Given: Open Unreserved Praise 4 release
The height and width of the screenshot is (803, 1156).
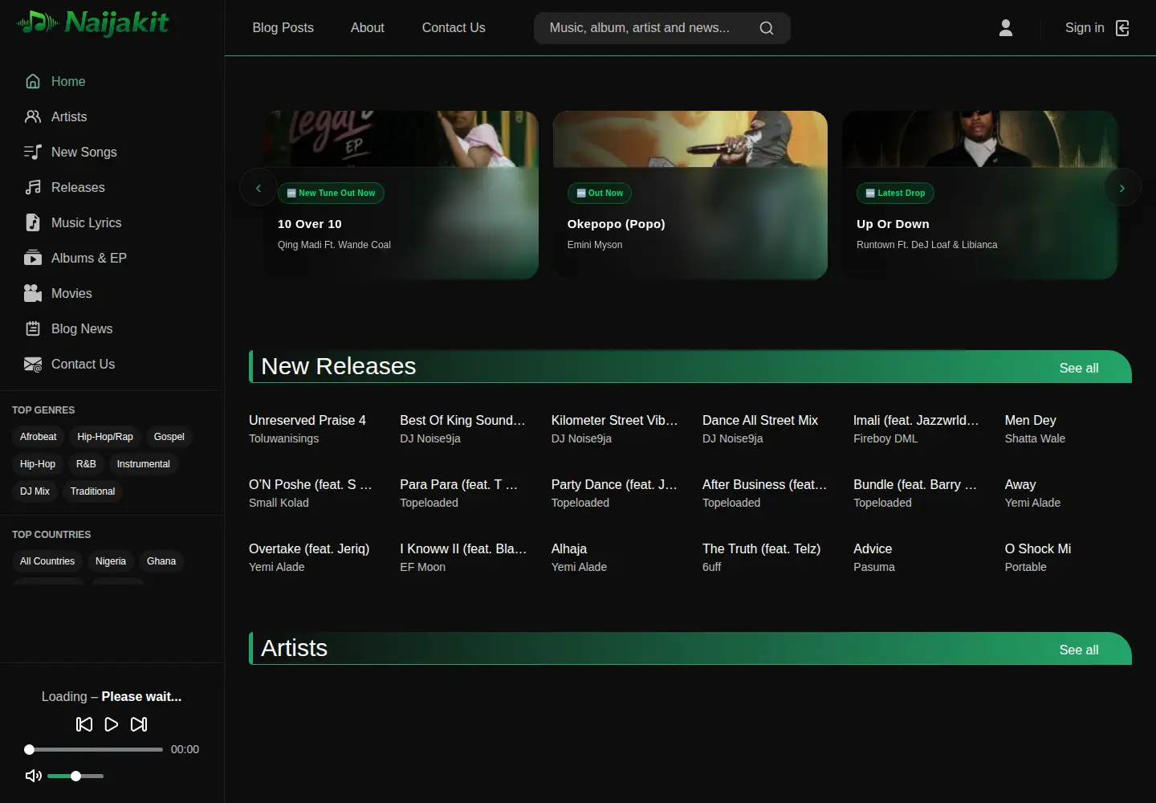Looking at the screenshot, I should click(x=307, y=420).
